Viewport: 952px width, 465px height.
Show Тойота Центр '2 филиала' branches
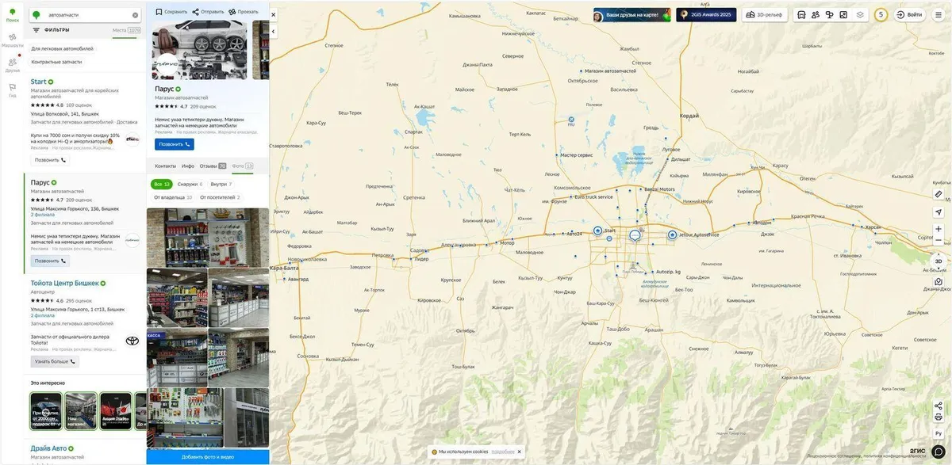[43, 315]
